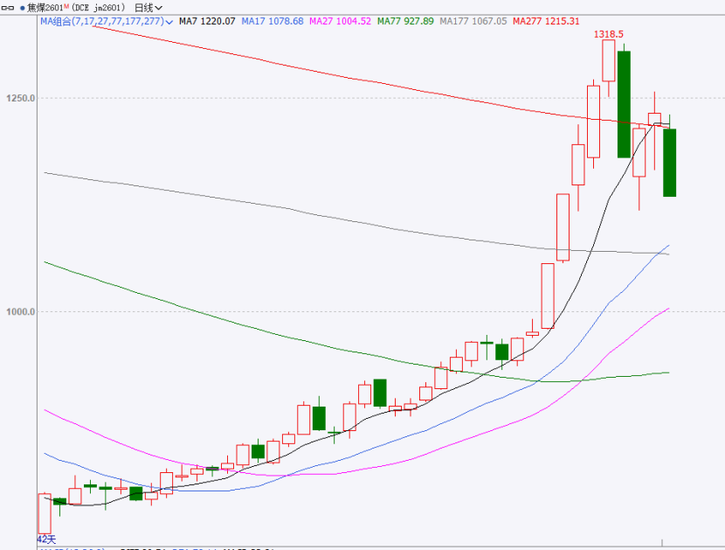Open the 日线 period dropdown
This screenshot has height=550, width=725.
[x=148, y=8]
